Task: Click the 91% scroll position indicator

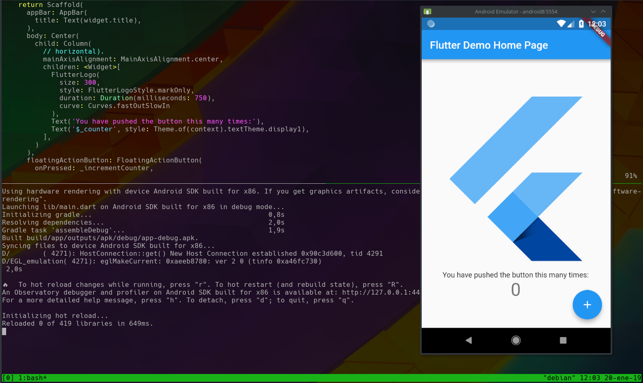Action: pyautogui.click(x=631, y=176)
